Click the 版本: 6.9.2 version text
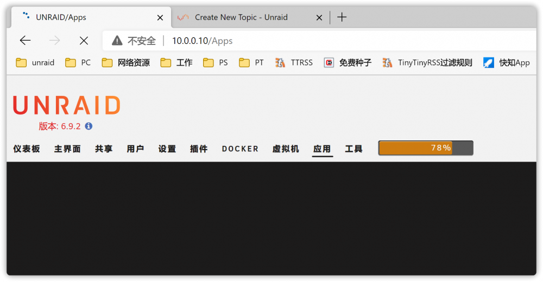Screen dimensions: 543x282 point(60,126)
